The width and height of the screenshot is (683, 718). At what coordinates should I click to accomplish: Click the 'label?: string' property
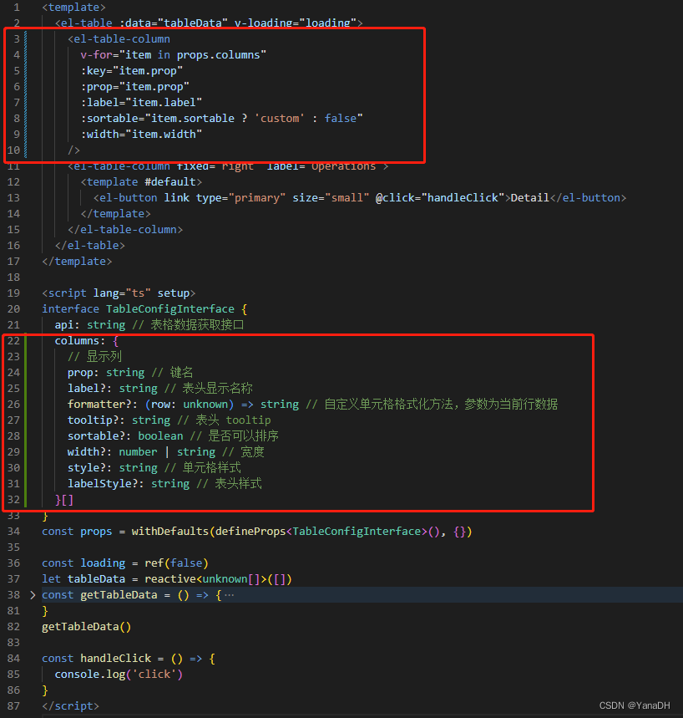point(113,389)
